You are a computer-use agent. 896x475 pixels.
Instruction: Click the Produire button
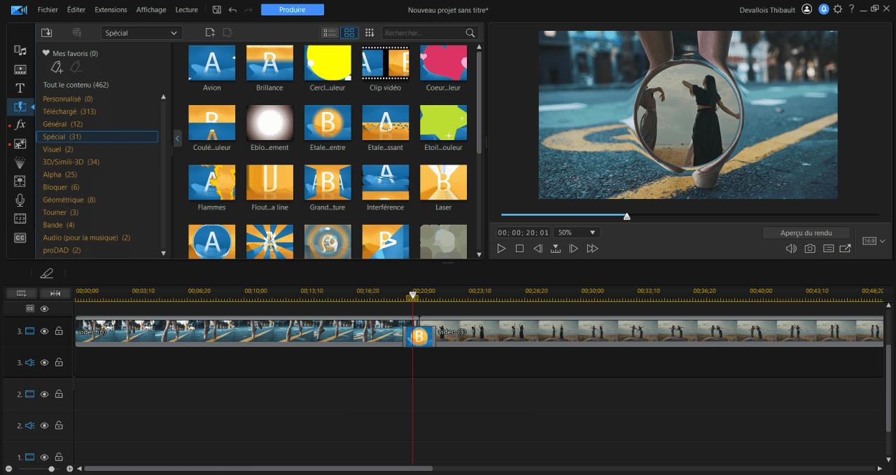click(293, 10)
